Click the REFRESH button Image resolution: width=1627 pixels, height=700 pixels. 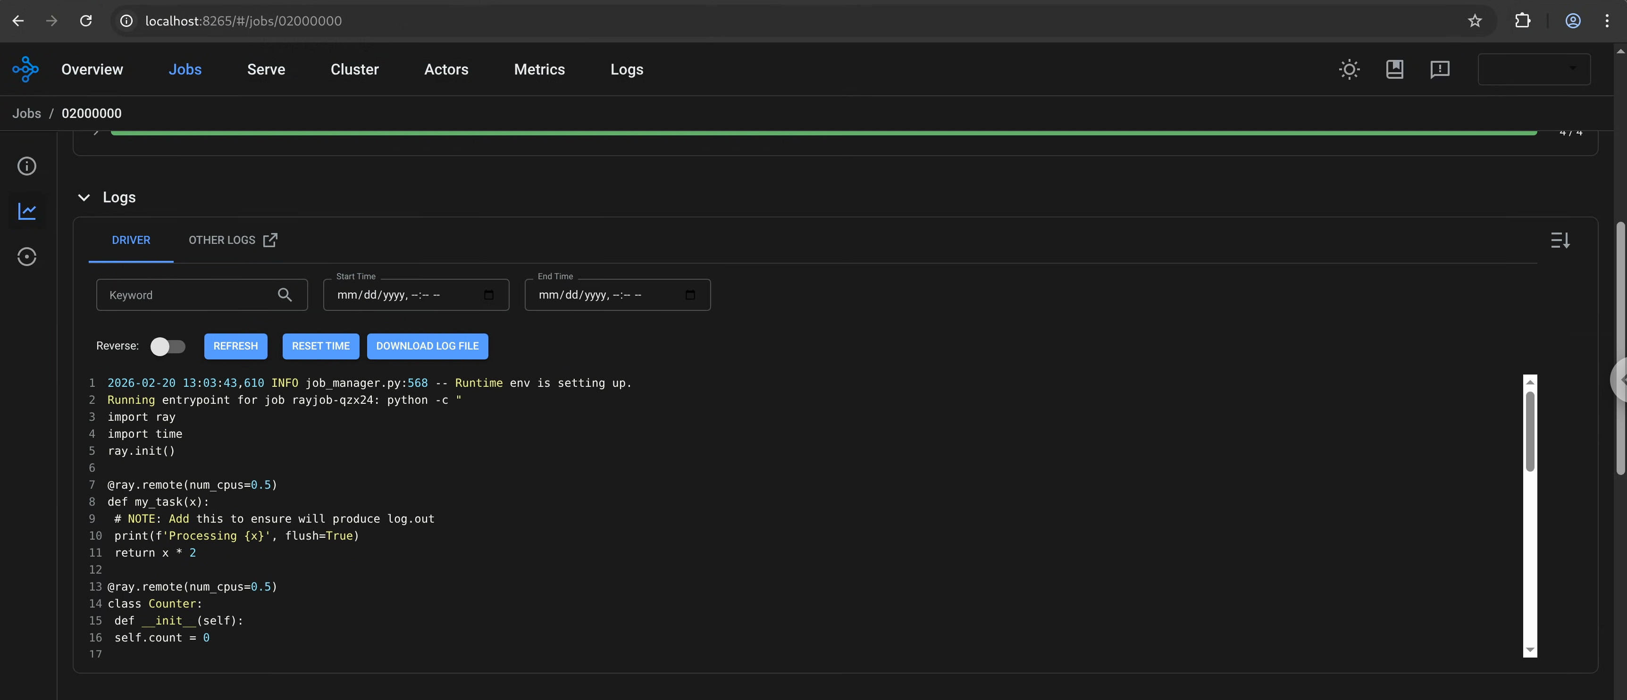[x=235, y=346]
